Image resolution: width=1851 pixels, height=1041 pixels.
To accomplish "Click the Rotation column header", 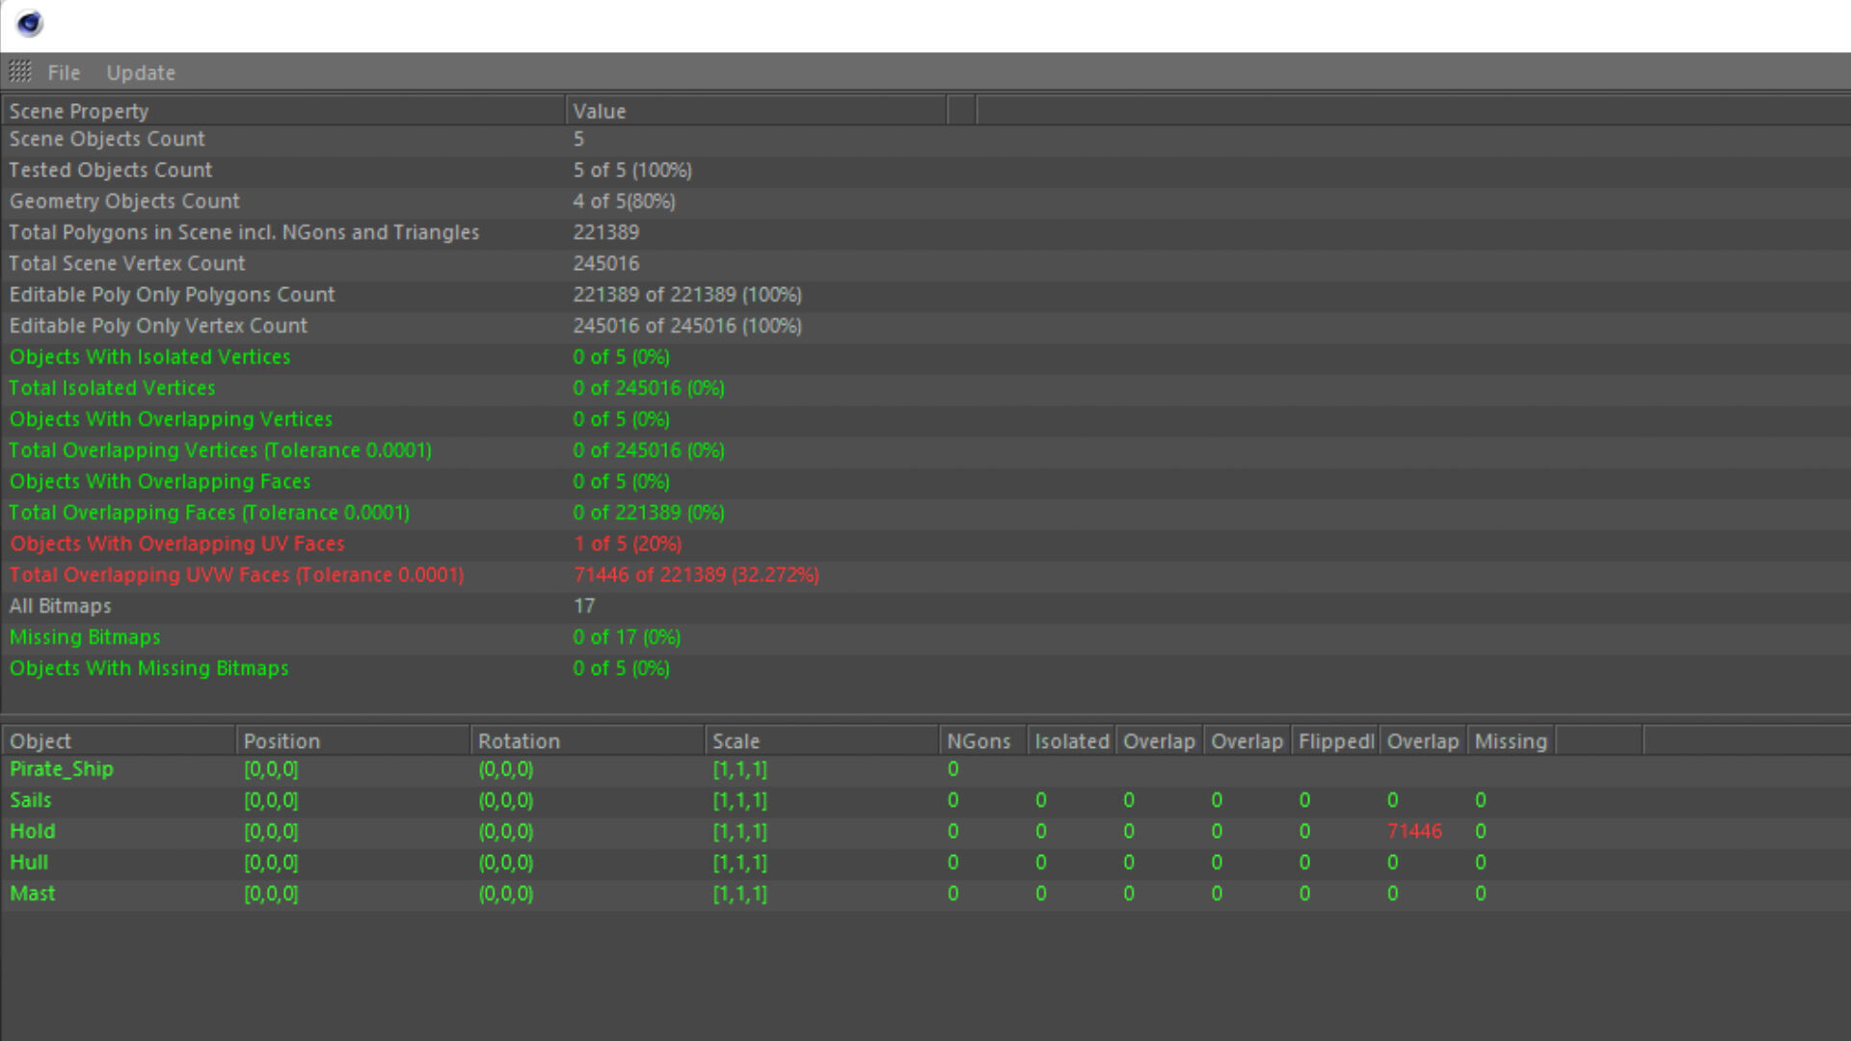I will click(x=519, y=741).
